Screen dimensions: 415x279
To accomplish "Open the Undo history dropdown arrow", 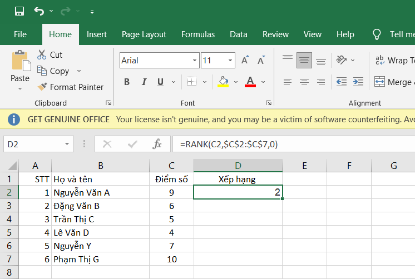I will [51, 11].
